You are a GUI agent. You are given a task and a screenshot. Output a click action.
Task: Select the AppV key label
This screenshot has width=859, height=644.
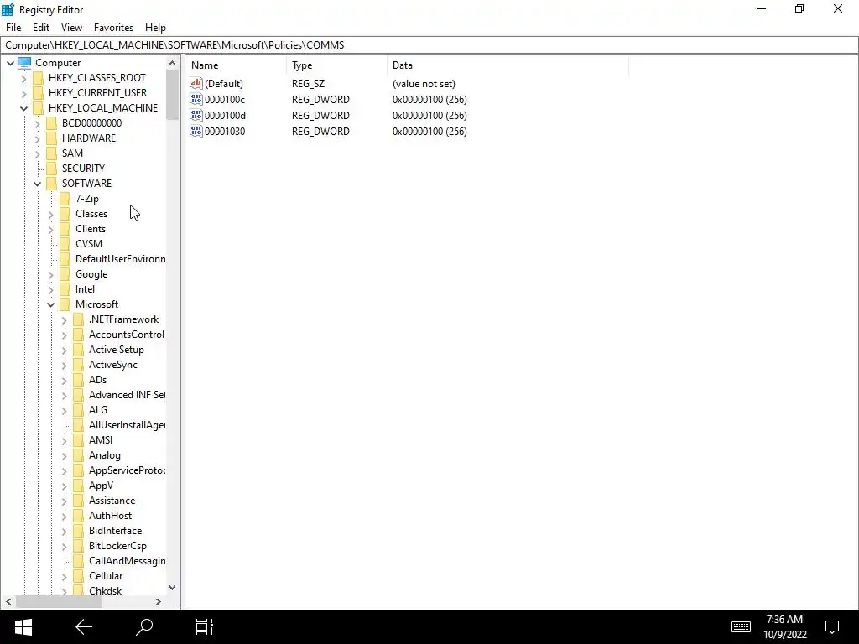click(x=101, y=486)
